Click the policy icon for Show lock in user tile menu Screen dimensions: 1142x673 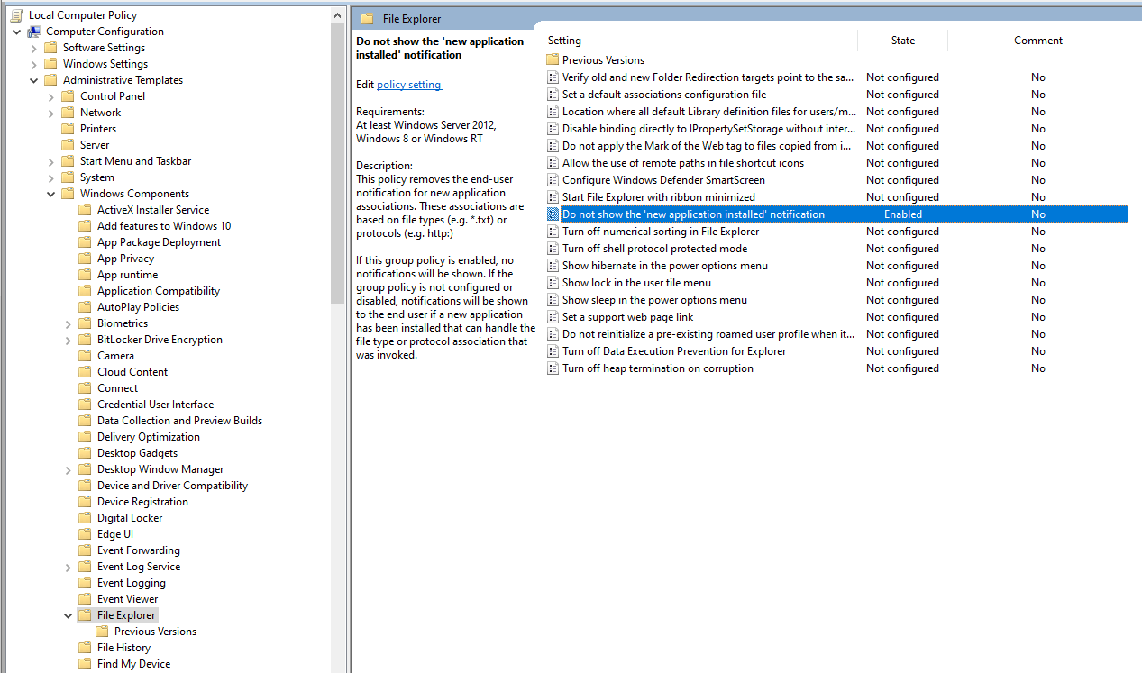click(x=553, y=283)
